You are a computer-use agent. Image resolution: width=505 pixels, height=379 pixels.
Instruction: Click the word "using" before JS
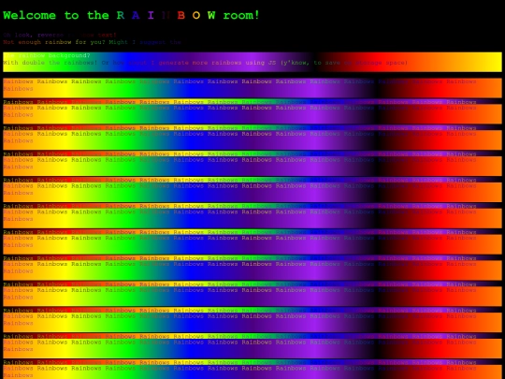[254, 63]
